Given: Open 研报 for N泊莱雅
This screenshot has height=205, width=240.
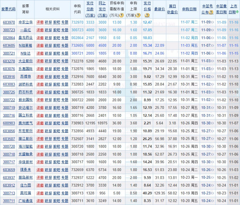Looking at the screenshot, I should (x=48, y=45).
